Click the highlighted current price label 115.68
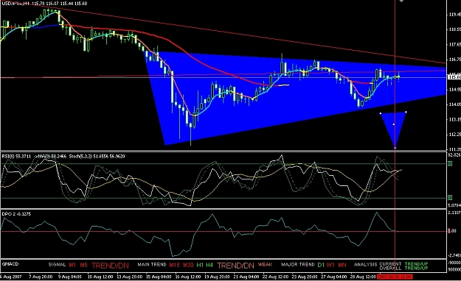 pos(454,77)
